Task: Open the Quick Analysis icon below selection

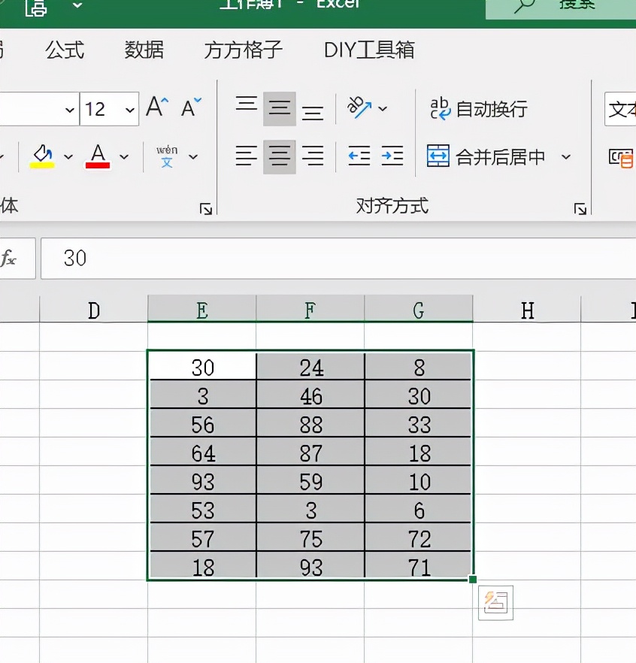Action: (495, 603)
